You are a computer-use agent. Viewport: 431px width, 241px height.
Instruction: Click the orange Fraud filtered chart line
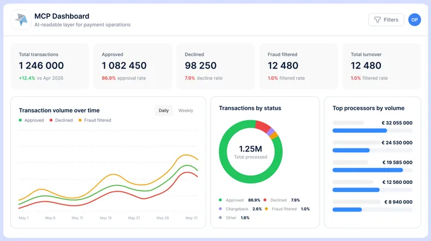coord(113,175)
